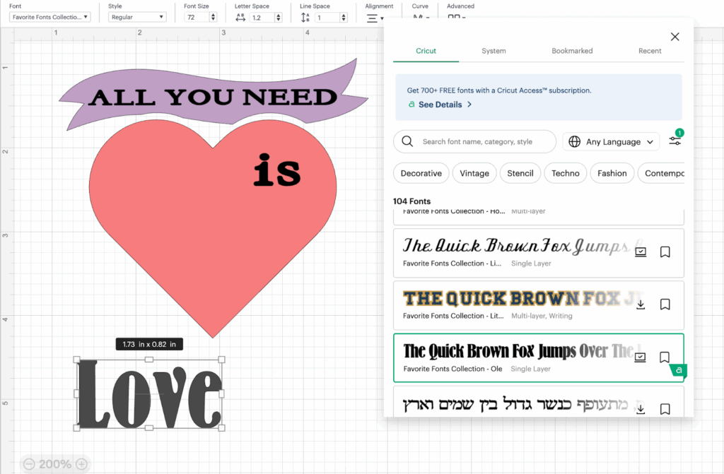Expand the Style dropdown showing Regular
Image resolution: width=724 pixels, height=474 pixels.
[x=137, y=17]
